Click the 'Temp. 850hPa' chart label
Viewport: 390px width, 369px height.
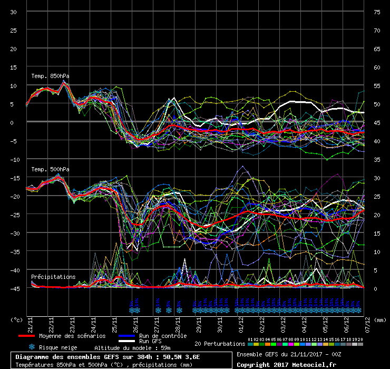tap(50, 76)
